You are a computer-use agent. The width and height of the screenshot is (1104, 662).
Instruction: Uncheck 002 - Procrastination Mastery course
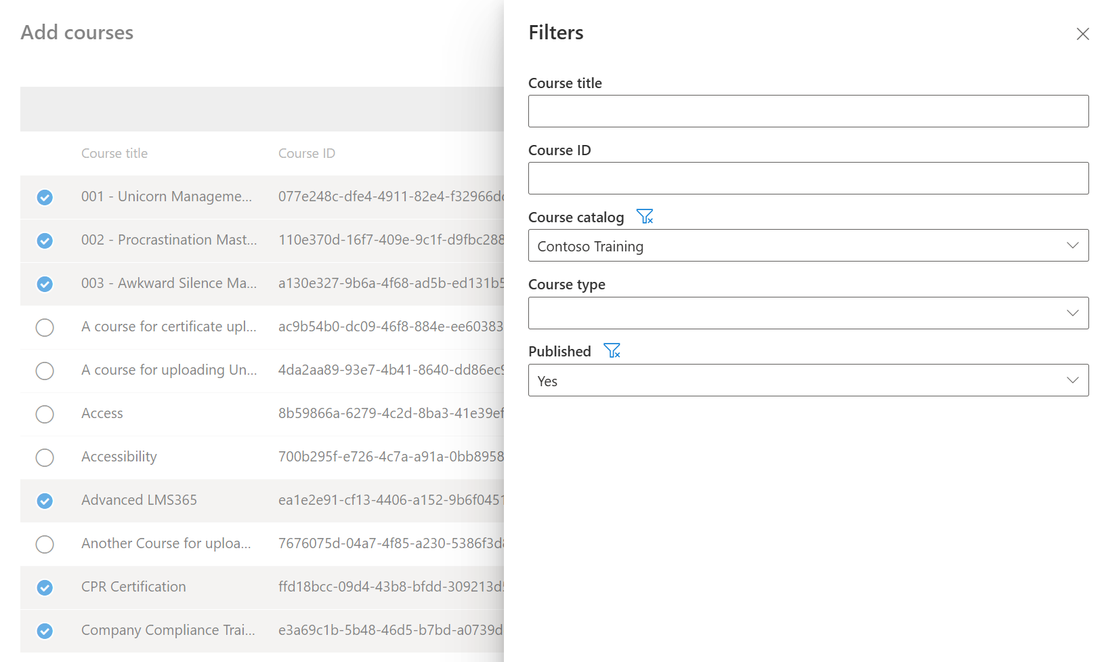point(45,241)
